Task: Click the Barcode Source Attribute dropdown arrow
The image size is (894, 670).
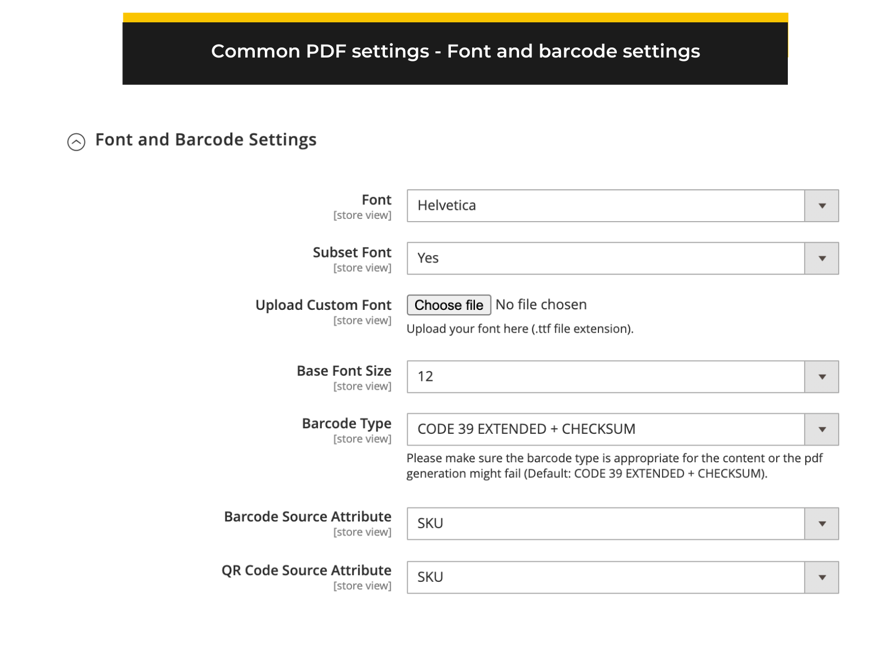Action: click(821, 523)
